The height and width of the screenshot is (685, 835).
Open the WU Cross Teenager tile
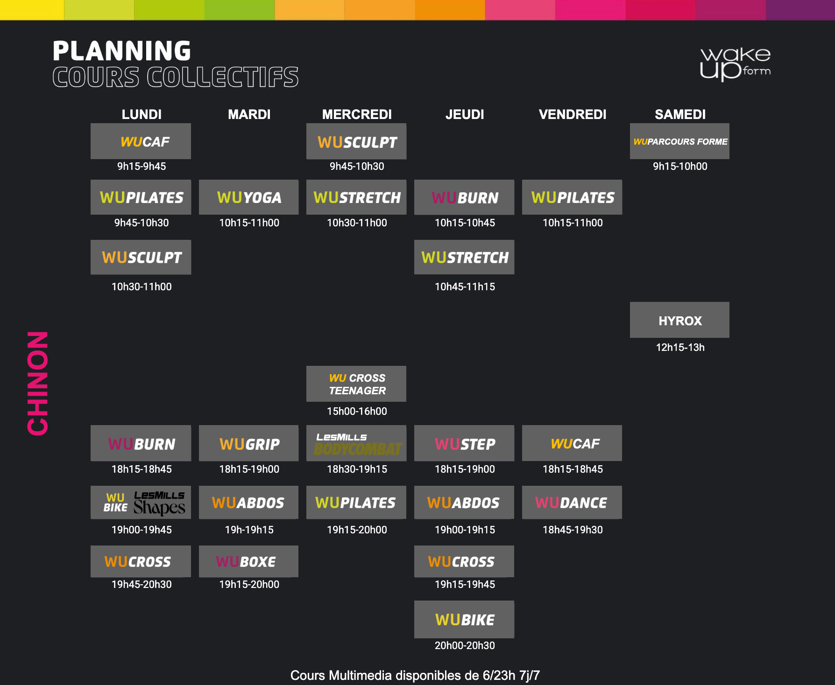(356, 384)
